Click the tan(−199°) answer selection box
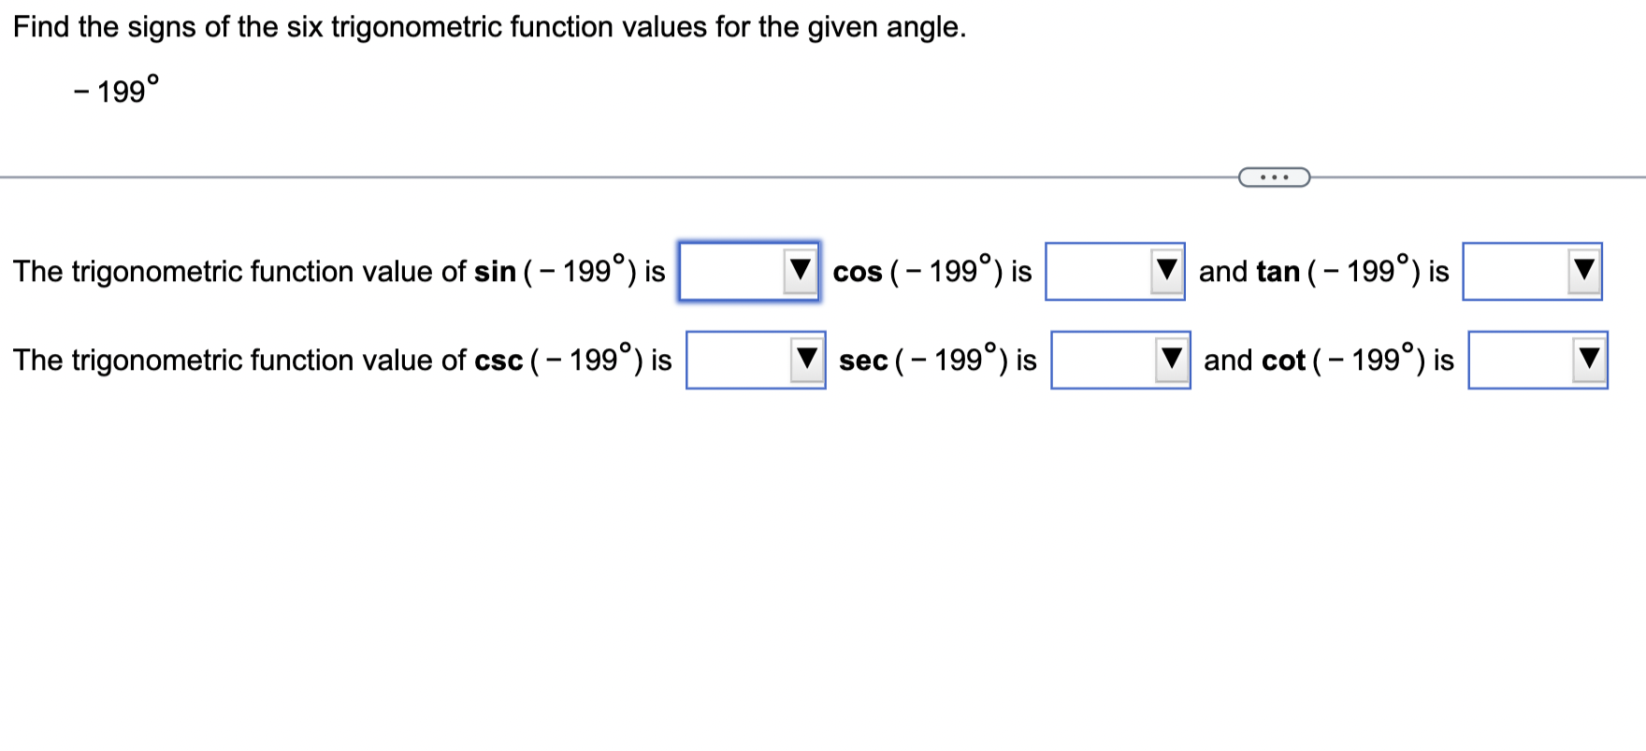 (x=1531, y=270)
